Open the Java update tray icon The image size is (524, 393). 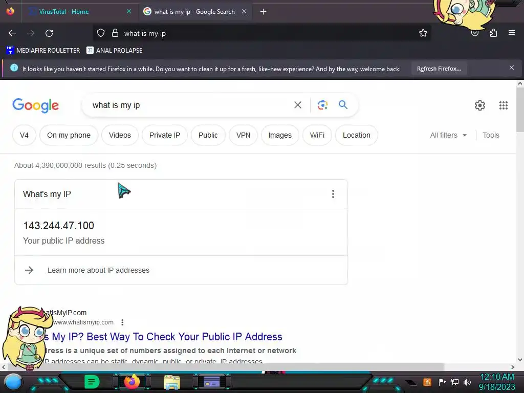[427, 382]
